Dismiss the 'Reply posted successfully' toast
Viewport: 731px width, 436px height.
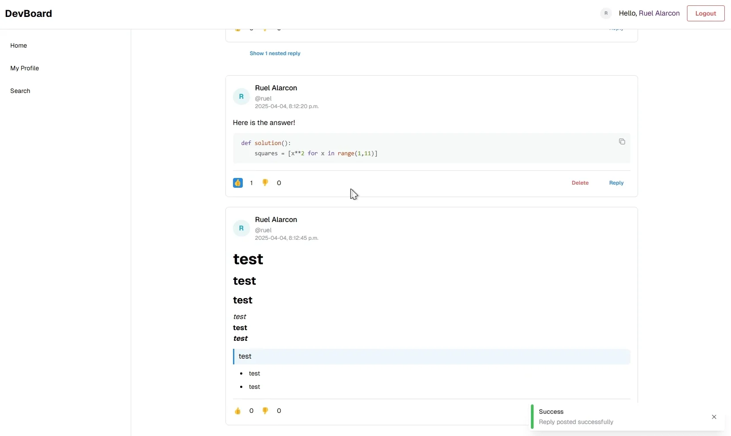(714, 417)
